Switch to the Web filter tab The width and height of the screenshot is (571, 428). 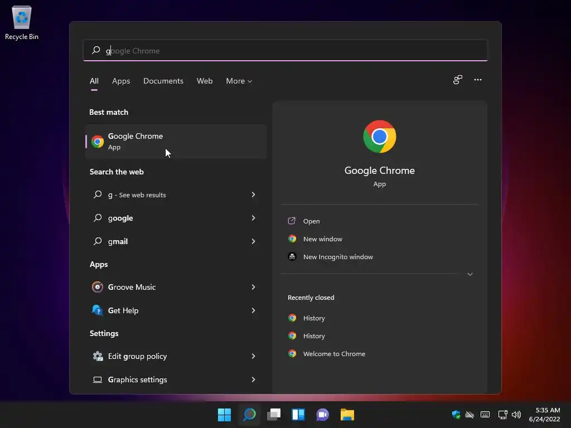point(205,81)
